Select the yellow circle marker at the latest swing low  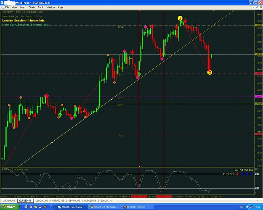click(210, 72)
